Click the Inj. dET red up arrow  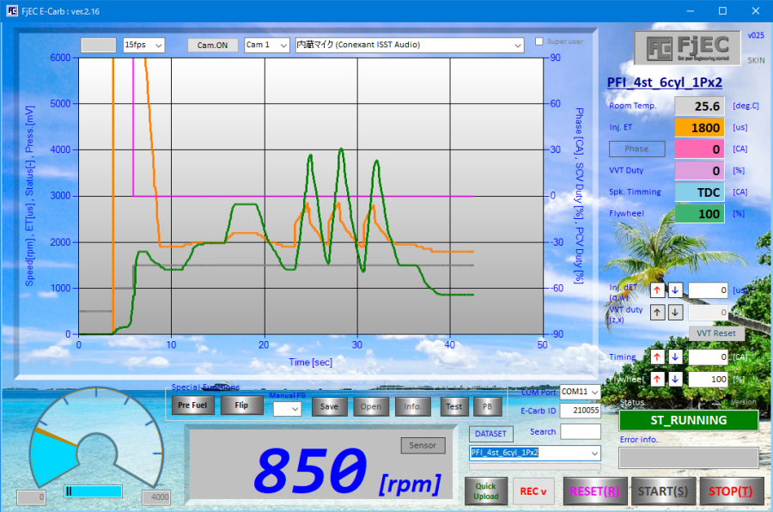click(x=658, y=290)
